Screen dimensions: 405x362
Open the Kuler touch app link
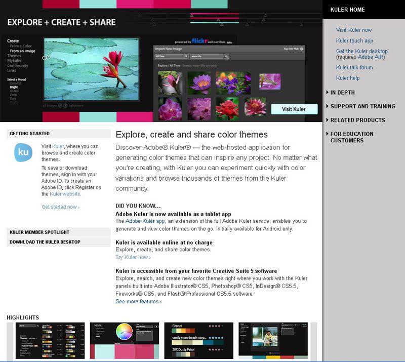click(x=354, y=41)
